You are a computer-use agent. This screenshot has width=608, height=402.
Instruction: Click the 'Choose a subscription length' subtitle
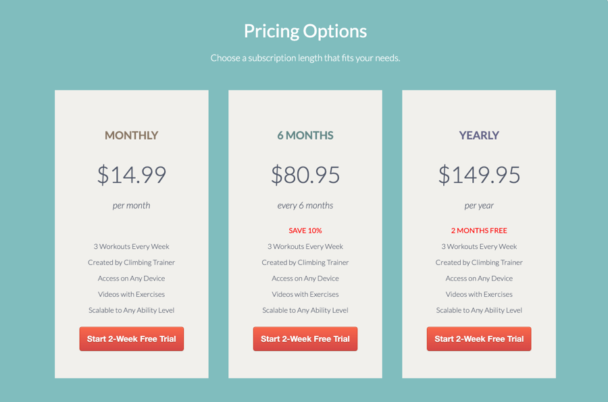pos(305,58)
